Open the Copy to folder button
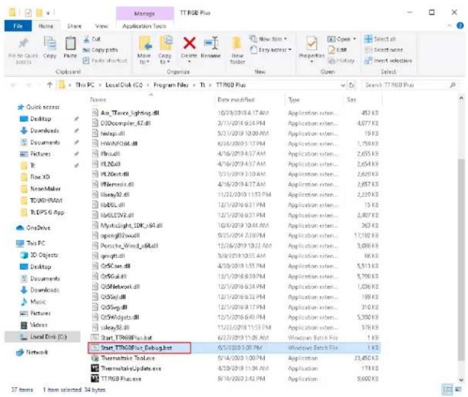This screenshot has height=397, width=468. click(x=165, y=50)
